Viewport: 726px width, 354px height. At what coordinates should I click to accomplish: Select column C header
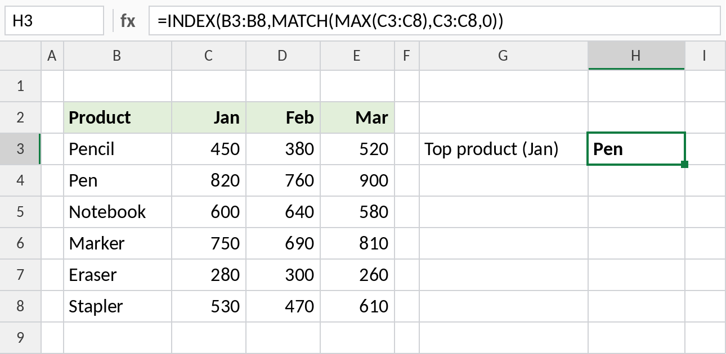click(209, 55)
